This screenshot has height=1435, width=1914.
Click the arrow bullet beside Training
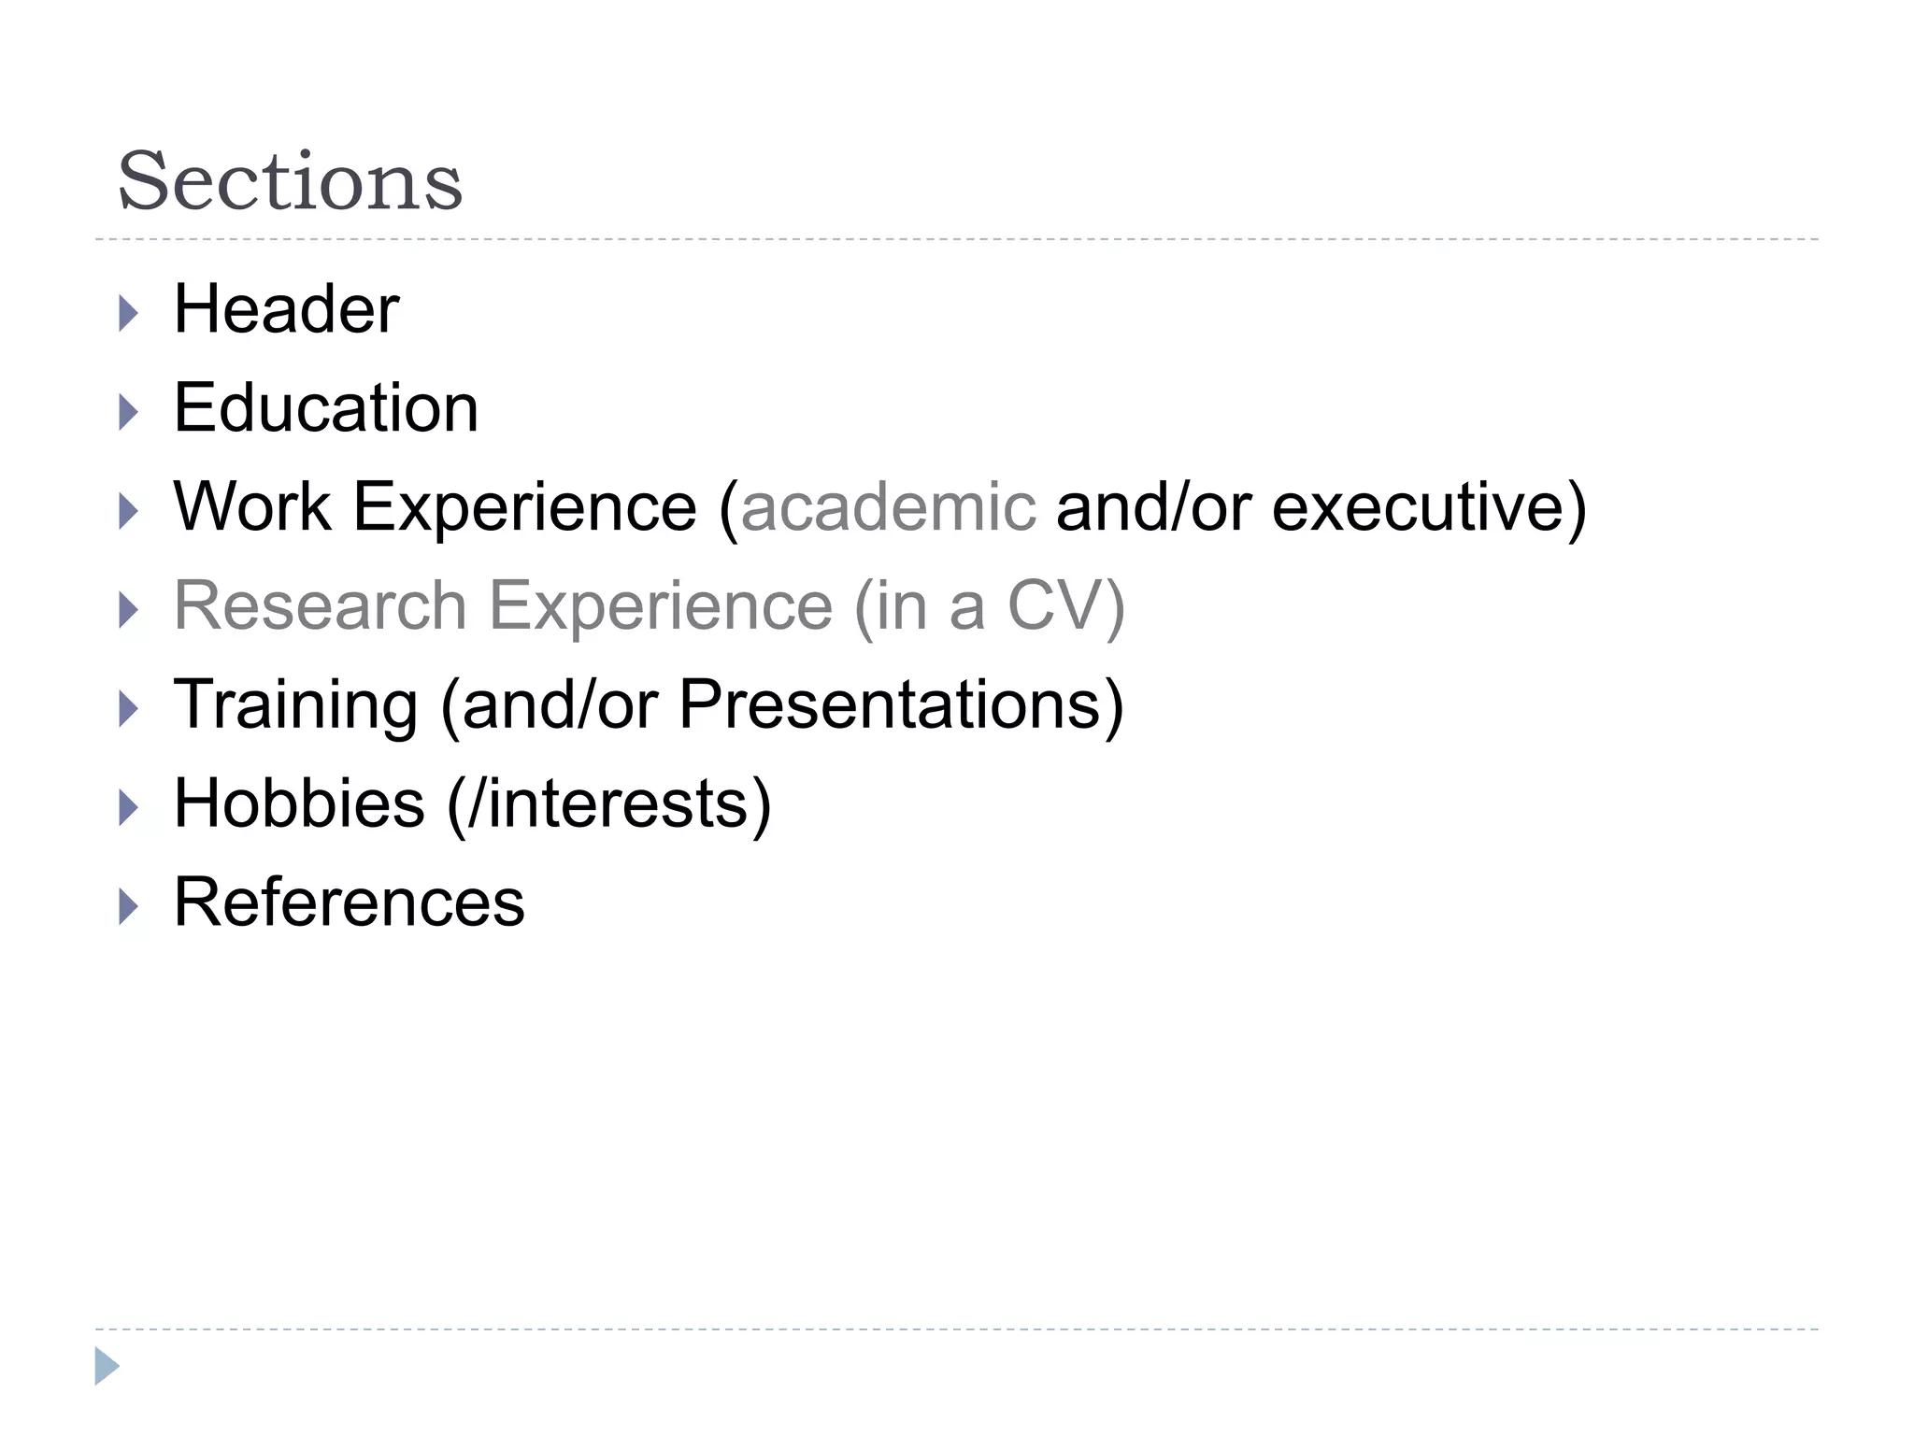(128, 709)
